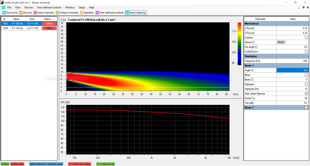Click the orange Devices toolbar icon
This screenshot has width=310, height=166.
(21, 13)
